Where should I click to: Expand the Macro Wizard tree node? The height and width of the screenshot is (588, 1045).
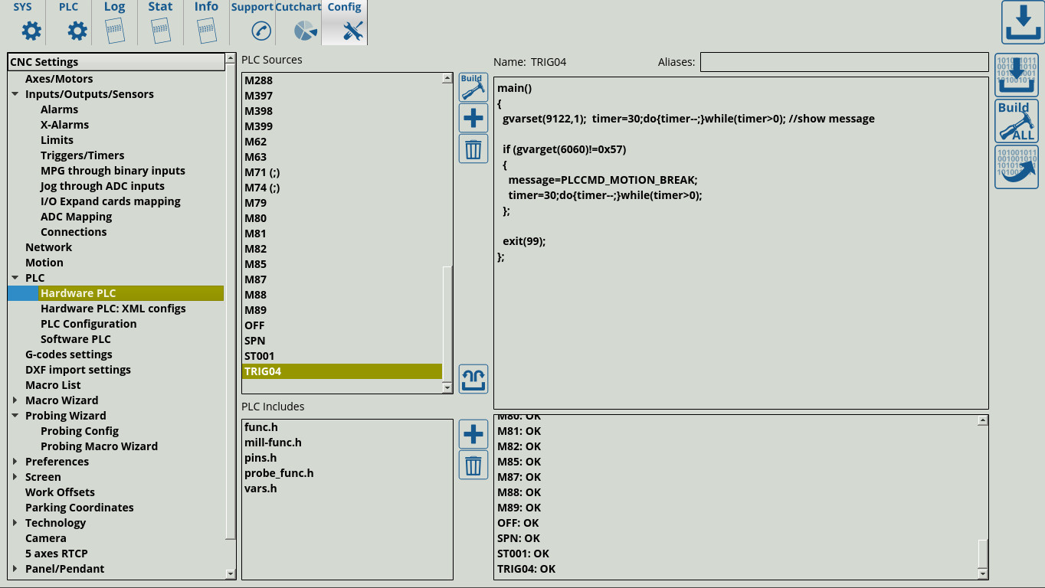[15, 400]
